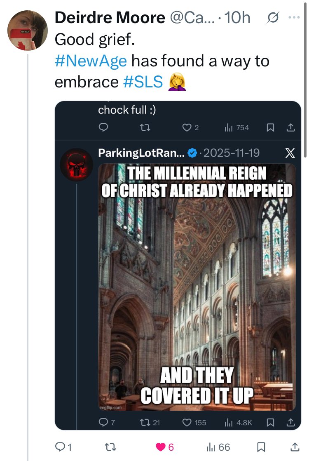The image size is (309, 461).
Task: Reply to the ParkingLotRan quoted post
Action: click(104, 422)
